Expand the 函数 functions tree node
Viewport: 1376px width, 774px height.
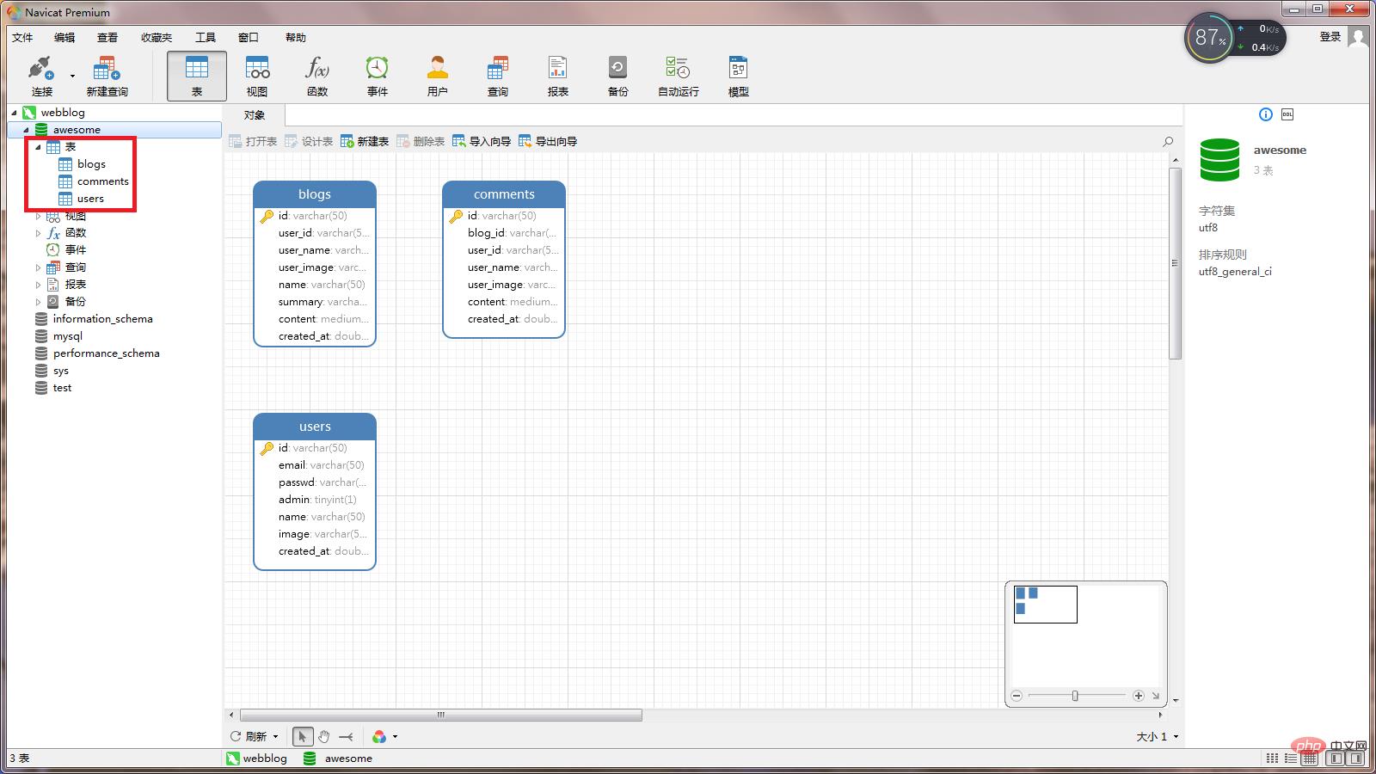[x=38, y=233]
